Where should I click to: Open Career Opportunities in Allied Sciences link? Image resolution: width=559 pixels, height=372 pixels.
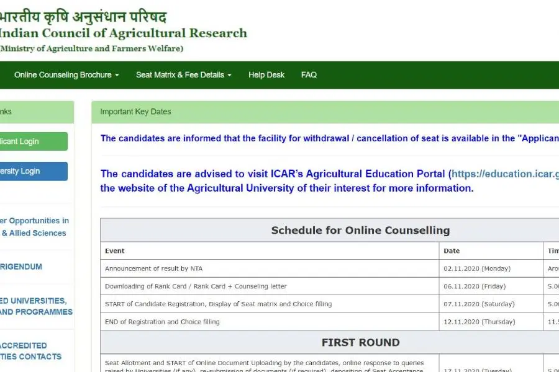coord(34,227)
